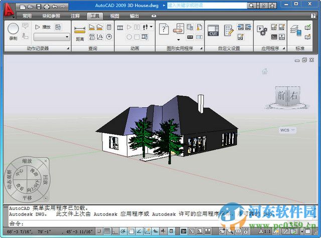Click the Plot printer icon
The width and height of the screenshot is (321, 238).
(x=47, y=7)
